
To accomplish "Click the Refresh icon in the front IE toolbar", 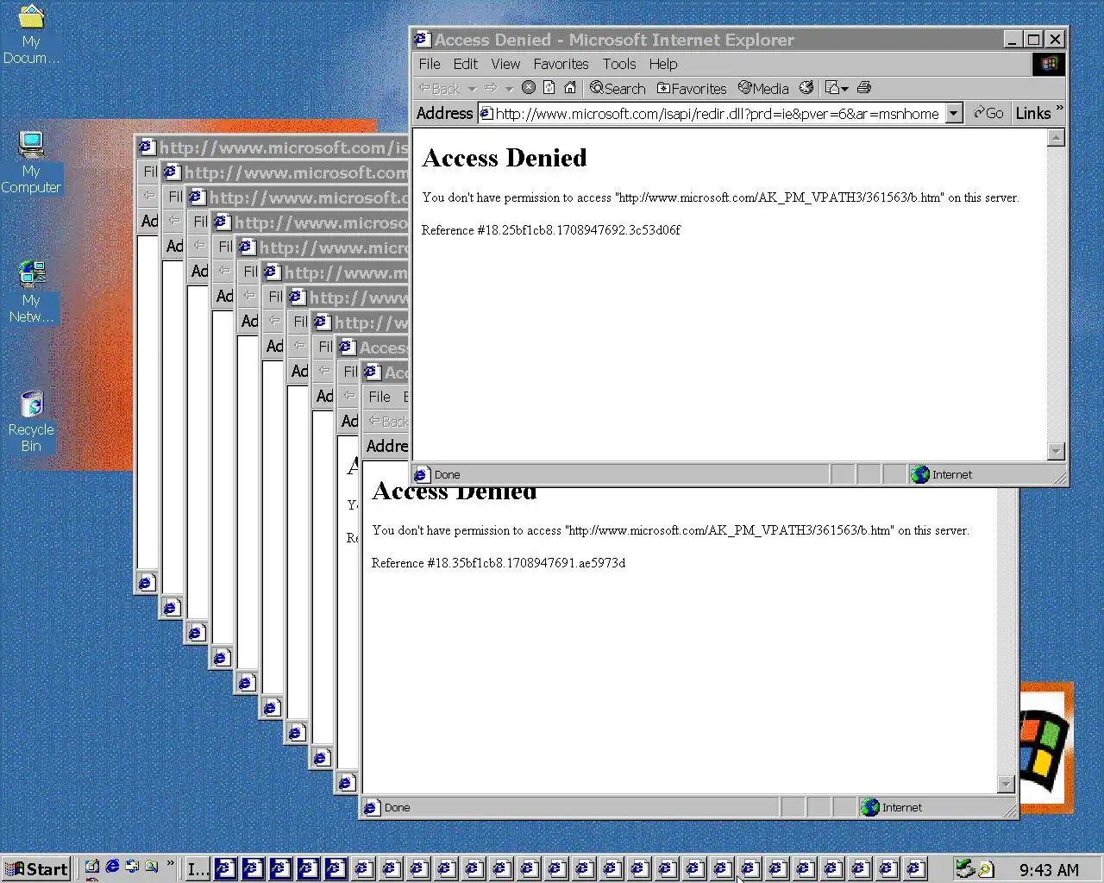I will (x=549, y=88).
